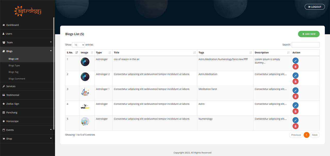The width and height of the screenshot is (330, 156).
Task: Go to the Zodiac Sign menu item
Action: pos(13,104)
